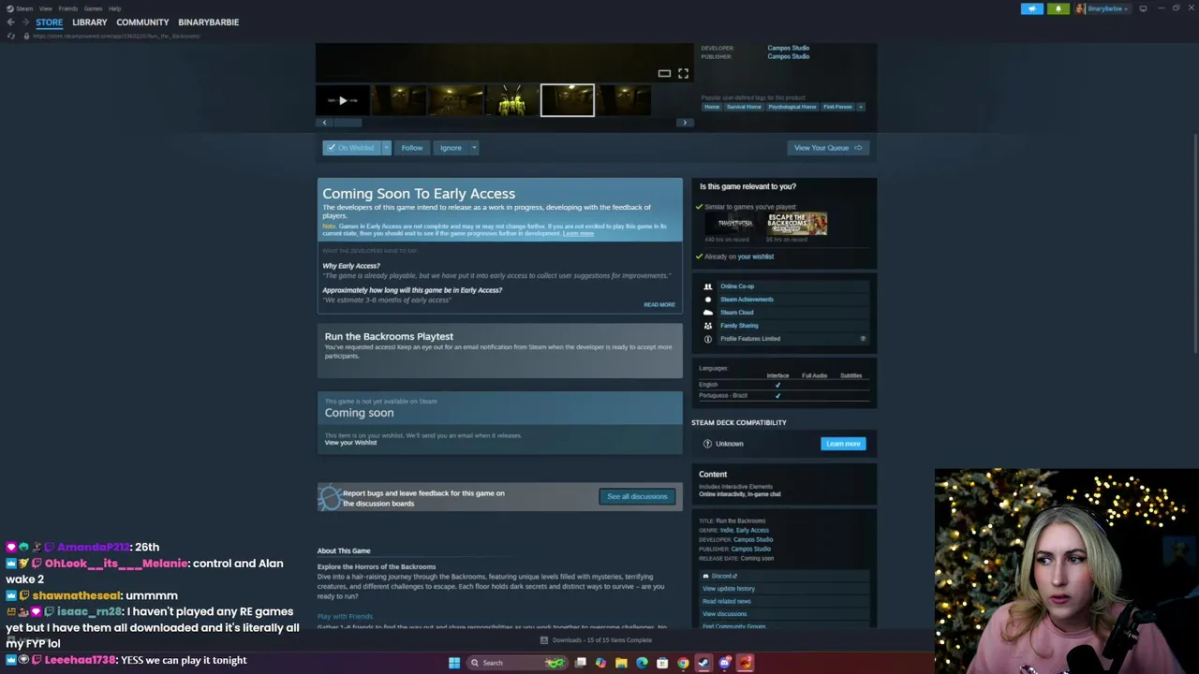Open 'your wishlist' link in relevance box
1199x674 pixels.
pos(755,256)
